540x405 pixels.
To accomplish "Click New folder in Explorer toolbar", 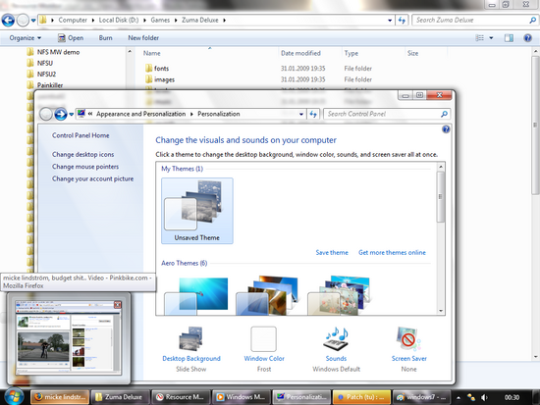I will (143, 38).
